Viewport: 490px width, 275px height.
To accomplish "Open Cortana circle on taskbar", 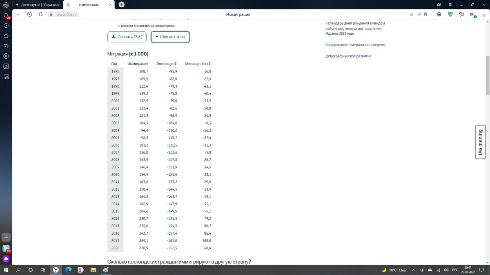I will 31,270.
